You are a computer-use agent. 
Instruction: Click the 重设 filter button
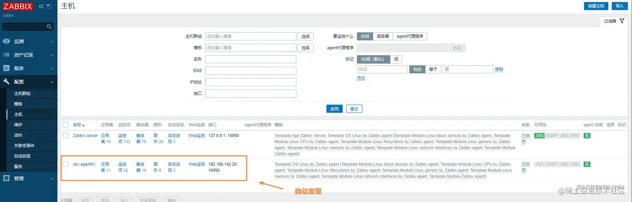click(354, 109)
